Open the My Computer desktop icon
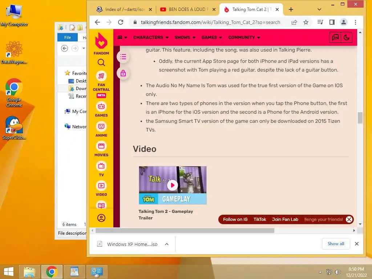Image resolution: width=372 pixels, height=279 pixels. tap(14, 15)
